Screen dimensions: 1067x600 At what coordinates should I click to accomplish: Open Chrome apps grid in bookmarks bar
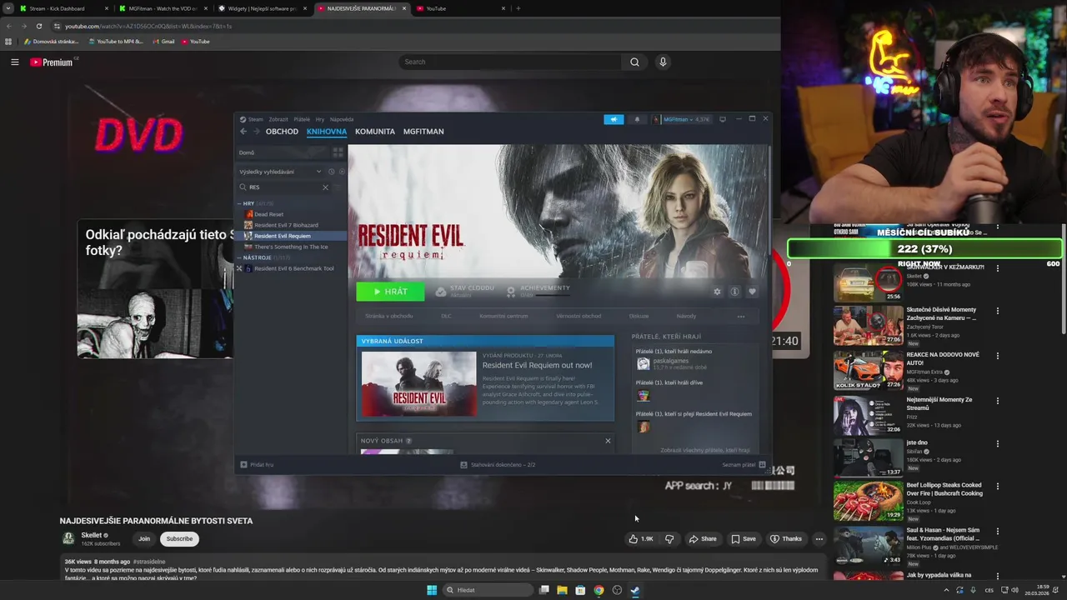(x=8, y=42)
